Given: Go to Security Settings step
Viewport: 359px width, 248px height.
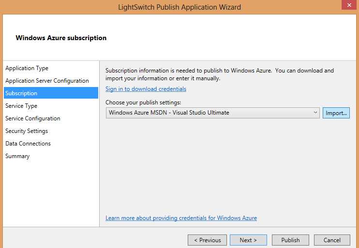Looking at the screenshot, I should pyautogui.click(x=27, y=131).
